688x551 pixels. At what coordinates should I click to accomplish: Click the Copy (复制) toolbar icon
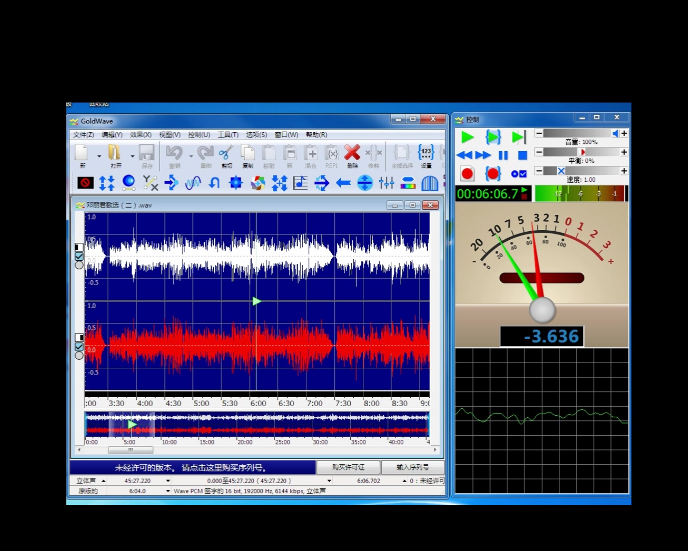[248, 153]
